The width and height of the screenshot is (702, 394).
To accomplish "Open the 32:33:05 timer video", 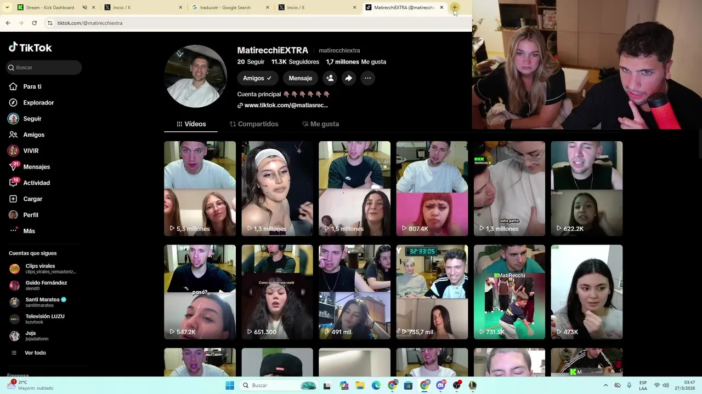I will (432, 292).
